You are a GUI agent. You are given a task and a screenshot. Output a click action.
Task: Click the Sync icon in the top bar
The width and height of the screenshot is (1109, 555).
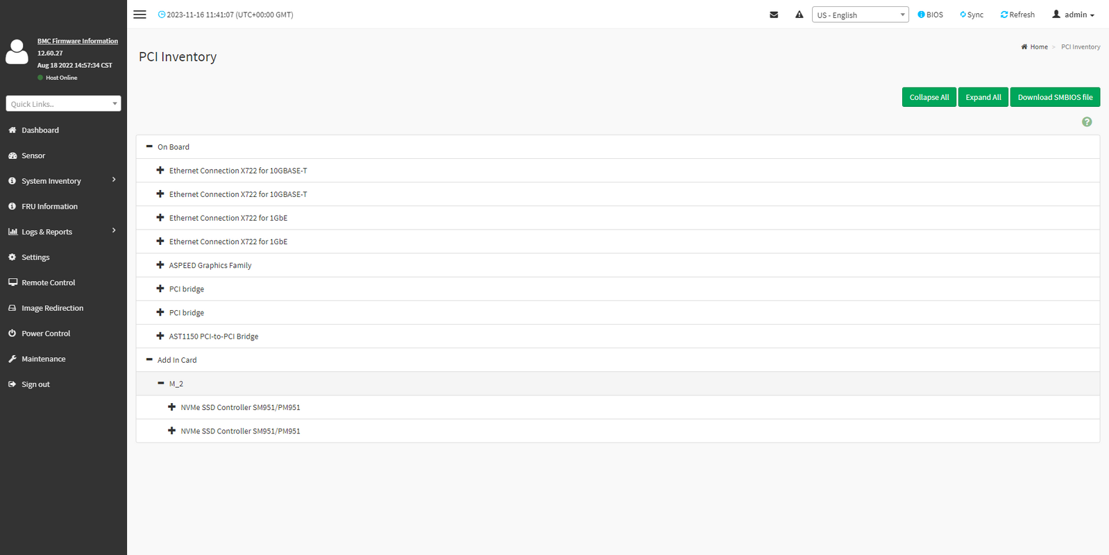point(963,15)
